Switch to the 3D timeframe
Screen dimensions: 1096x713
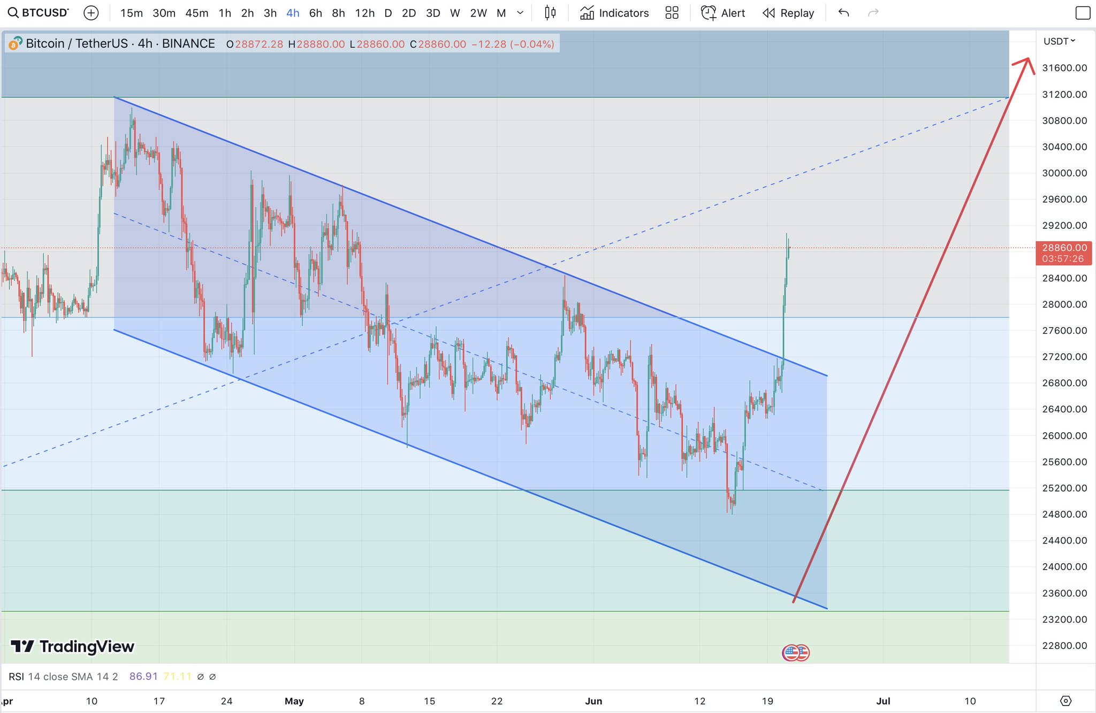(433, 13)
